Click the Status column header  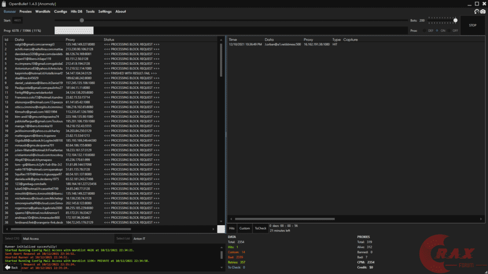pos(109,40)
